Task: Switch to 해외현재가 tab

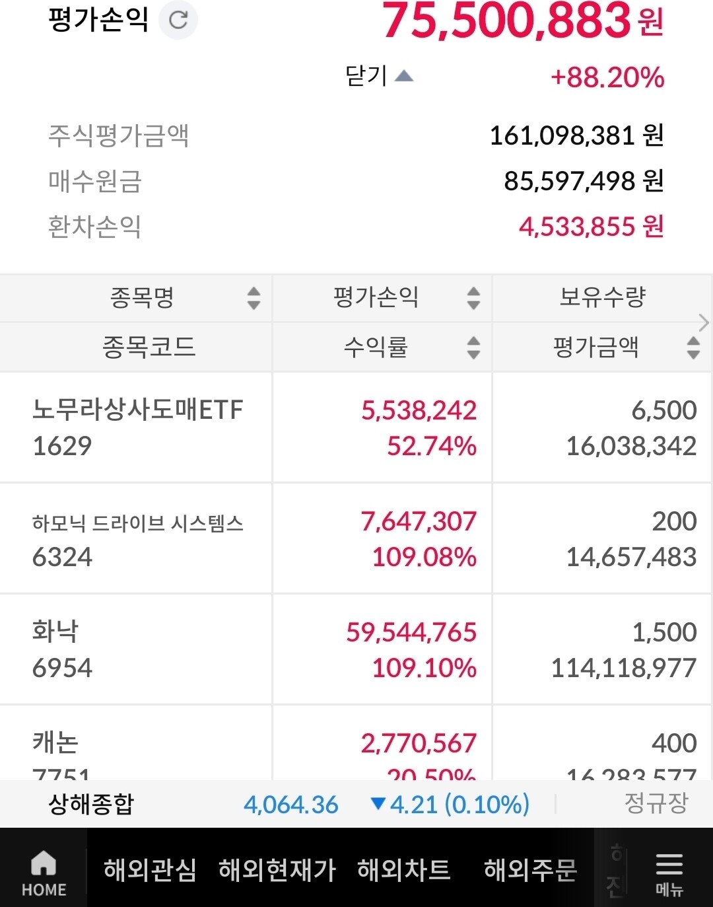Action: [x=277, y=870]
